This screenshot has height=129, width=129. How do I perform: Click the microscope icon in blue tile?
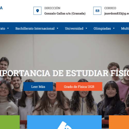[64, 125]
